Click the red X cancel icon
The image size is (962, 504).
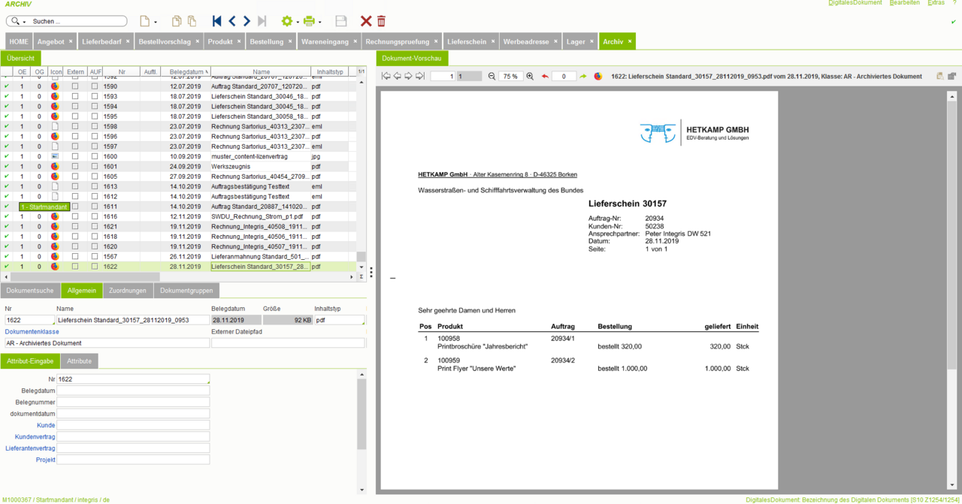(x=366, y=21)
